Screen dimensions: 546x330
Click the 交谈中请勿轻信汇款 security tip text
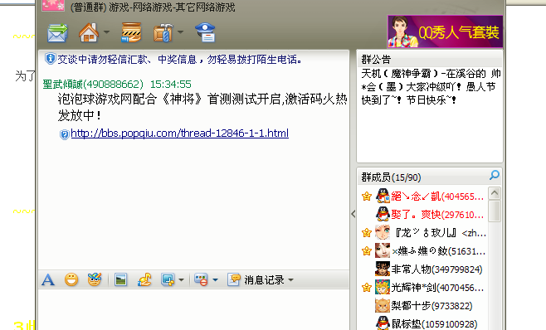pyautogui.click(x=180, y=60)
